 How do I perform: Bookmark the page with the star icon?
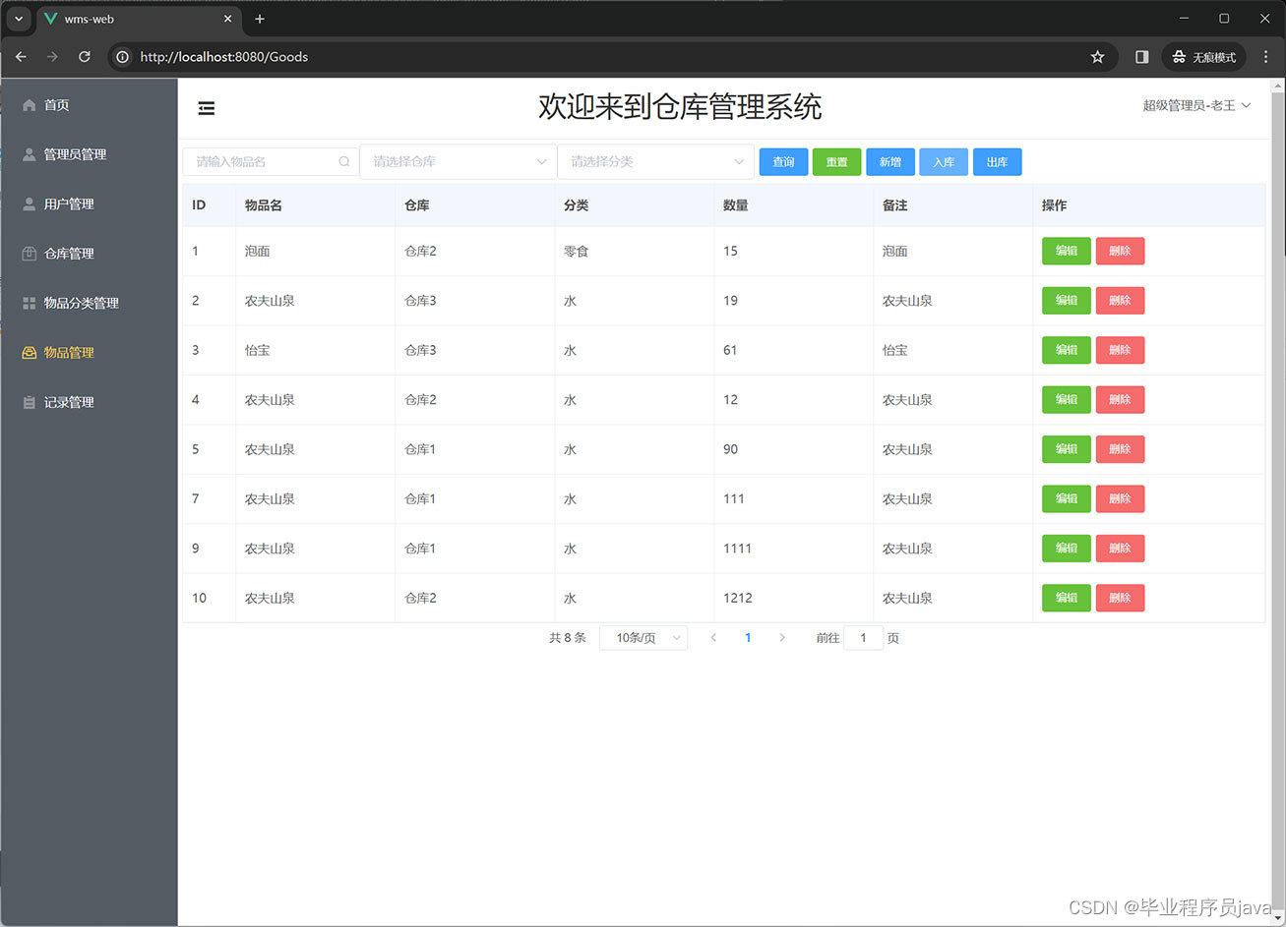[1098, 57]
